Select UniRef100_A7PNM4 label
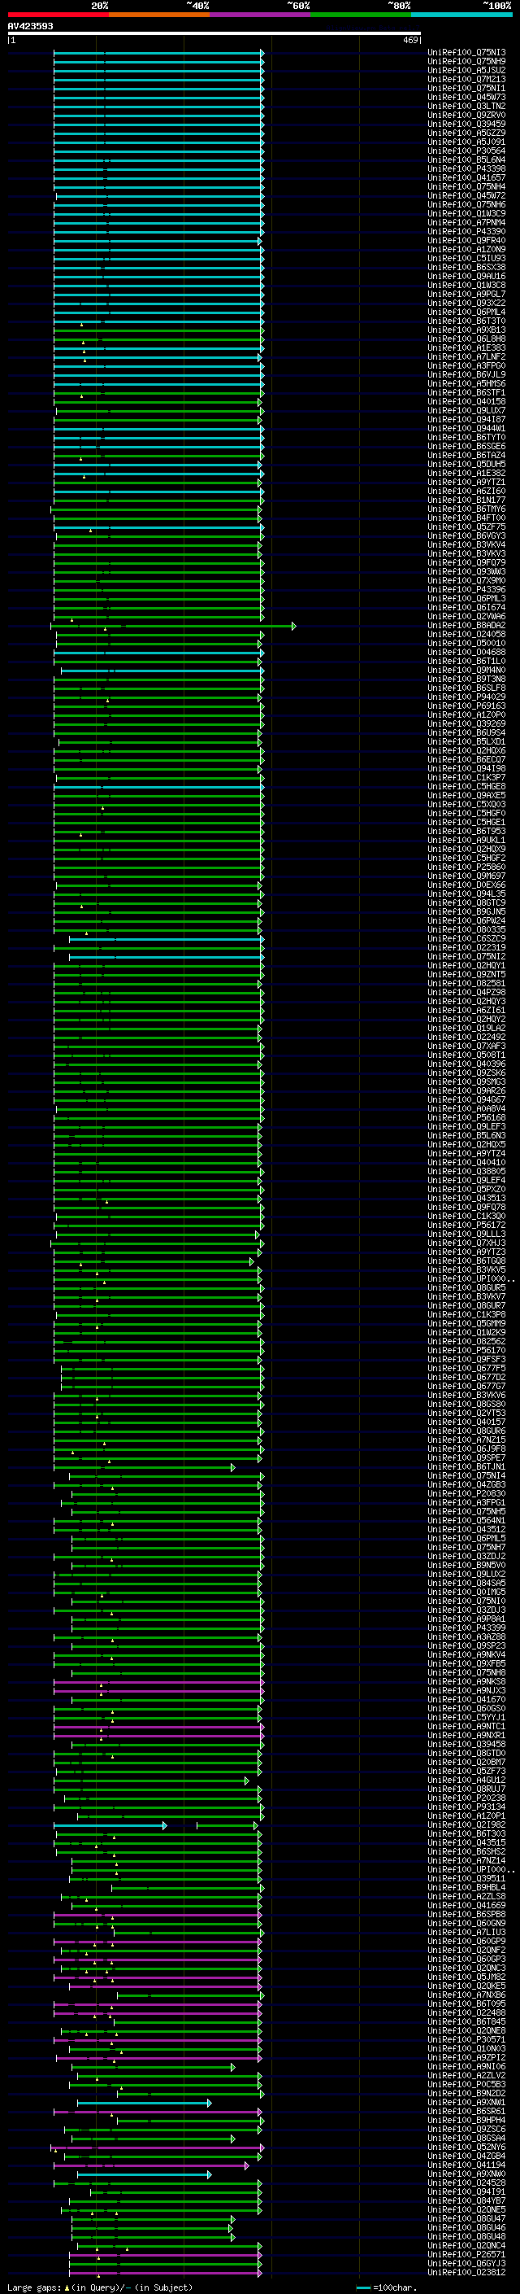Viewport: 520px width, 2294px height. click(466, 223)
